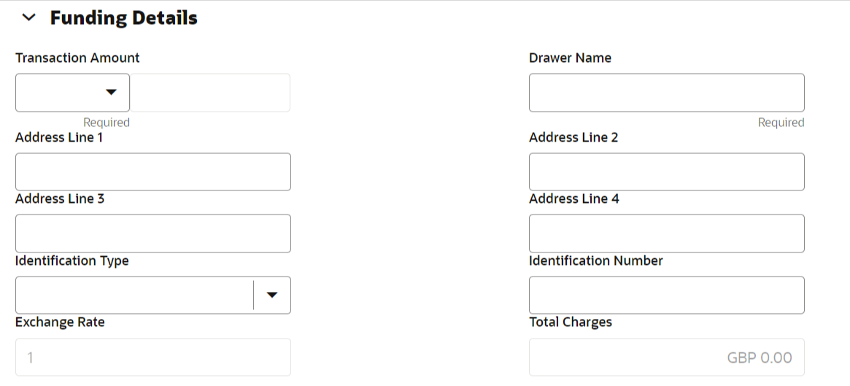Viewport: 850px width, 386px height.
Task: Click the Exchange Rate label
Action: point(60,322)
